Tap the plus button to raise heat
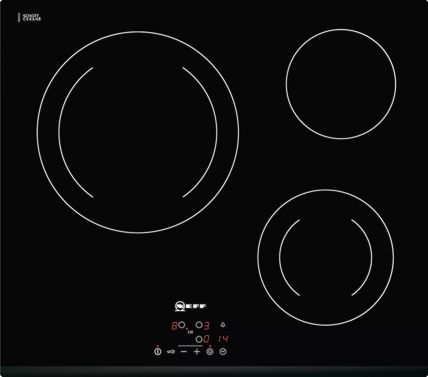The image size is (428, 377). coord(197,351)
